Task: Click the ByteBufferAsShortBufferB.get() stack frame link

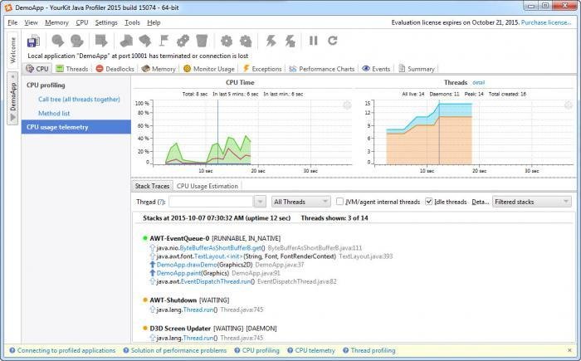Action: (x=222, y=248)
